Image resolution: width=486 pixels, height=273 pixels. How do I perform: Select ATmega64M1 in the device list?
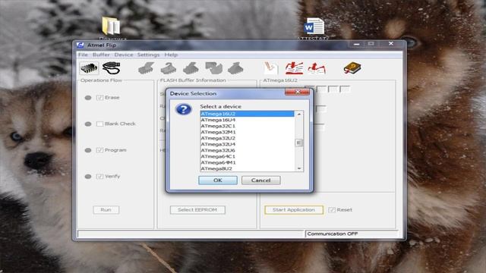click(247, 162)
